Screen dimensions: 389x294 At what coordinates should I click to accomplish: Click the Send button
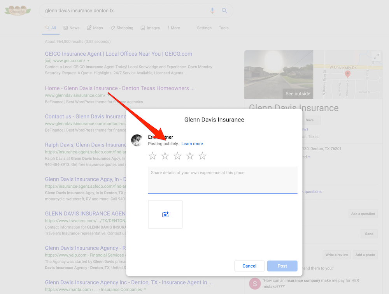click(369, 234)
